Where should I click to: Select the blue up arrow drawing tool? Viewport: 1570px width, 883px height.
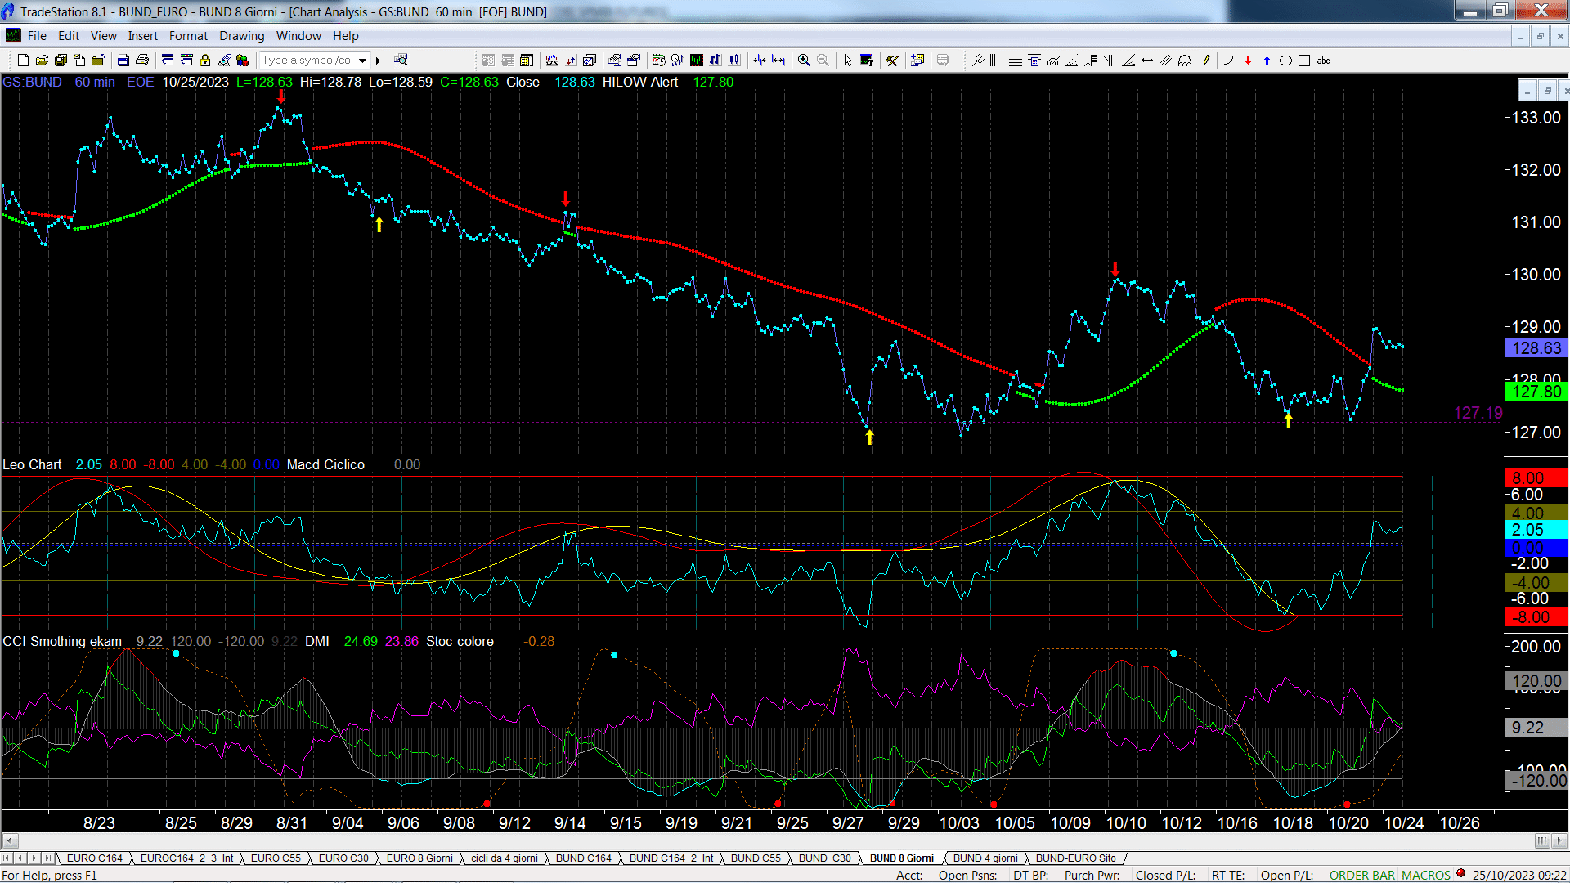(1267, 61)
